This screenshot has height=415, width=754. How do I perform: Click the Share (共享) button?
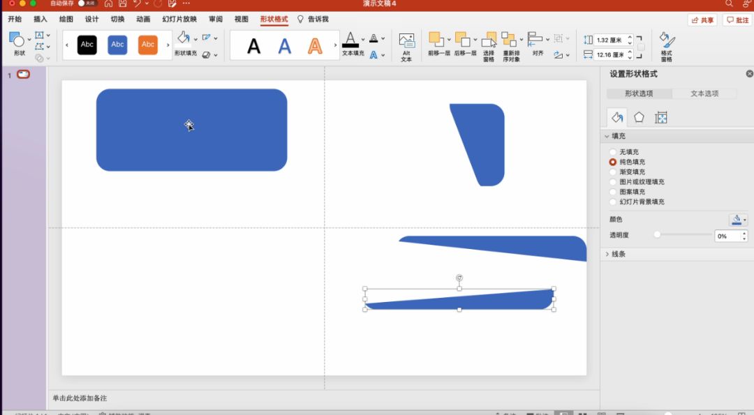702,20
